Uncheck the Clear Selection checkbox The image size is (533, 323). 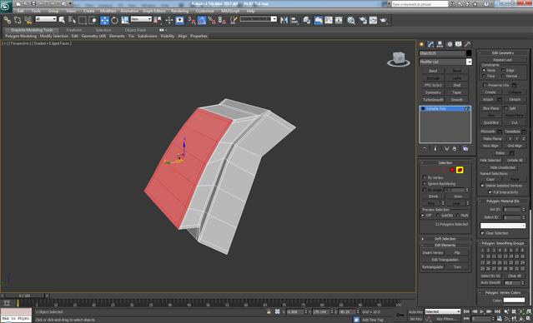point(482,233)
